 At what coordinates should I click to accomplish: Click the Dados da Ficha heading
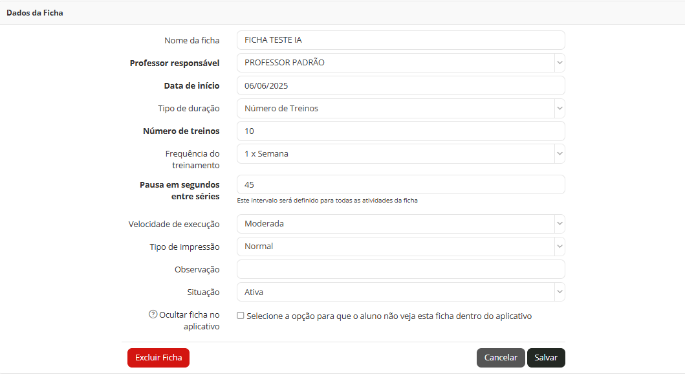pos(34,13)
